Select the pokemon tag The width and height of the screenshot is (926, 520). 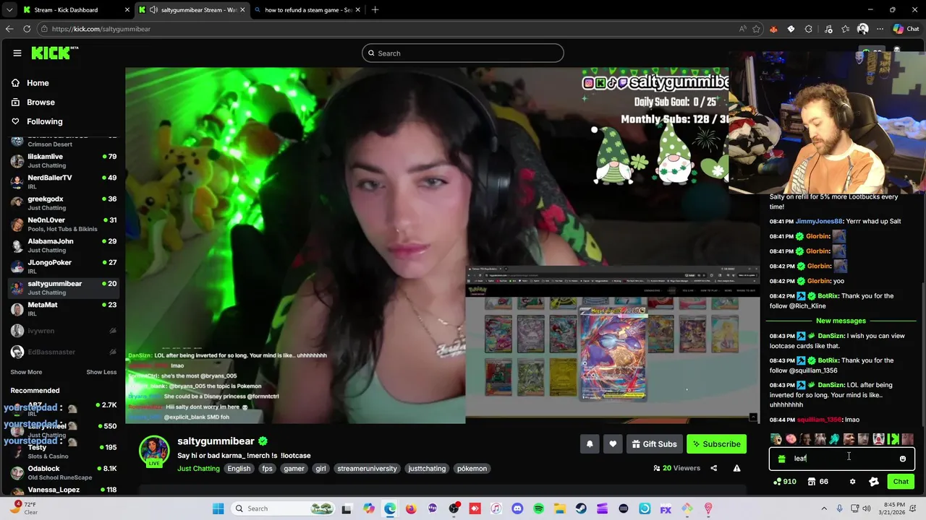click(472, 468)
